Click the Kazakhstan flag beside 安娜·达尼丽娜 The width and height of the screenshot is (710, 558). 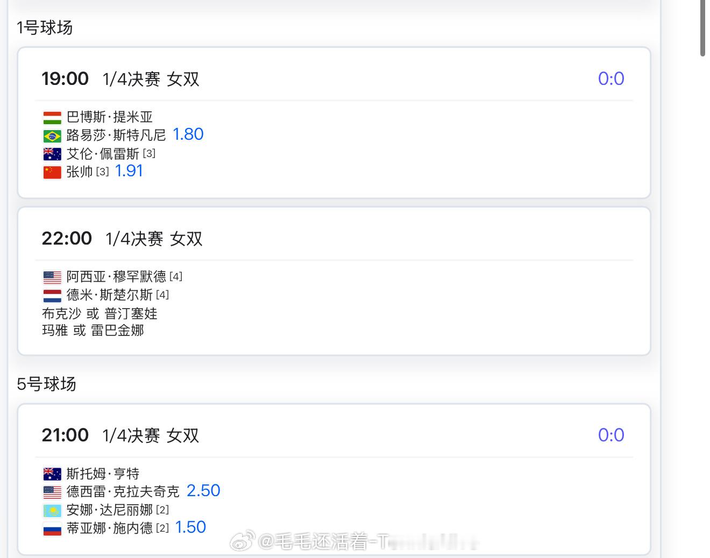point(52,510)
